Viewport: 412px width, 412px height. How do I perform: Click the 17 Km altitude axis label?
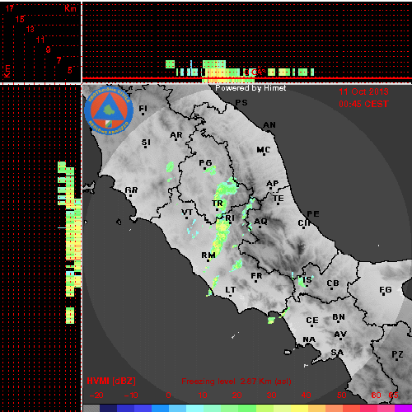[x=10, y=8]
